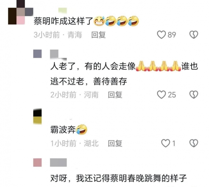Reply to the comment posted from 青海
This screenshot has width=209, height=187.
(x=99, y=35)
